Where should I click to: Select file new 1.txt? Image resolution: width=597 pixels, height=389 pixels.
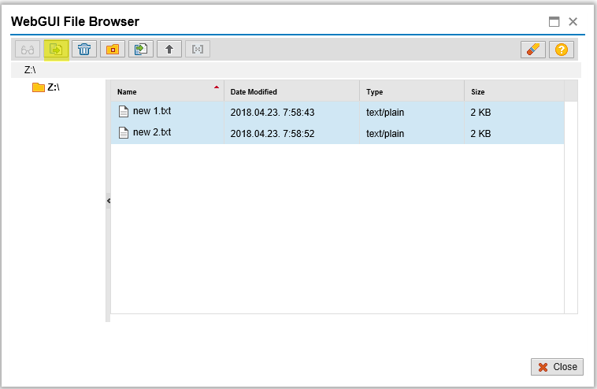click(337, 112)
